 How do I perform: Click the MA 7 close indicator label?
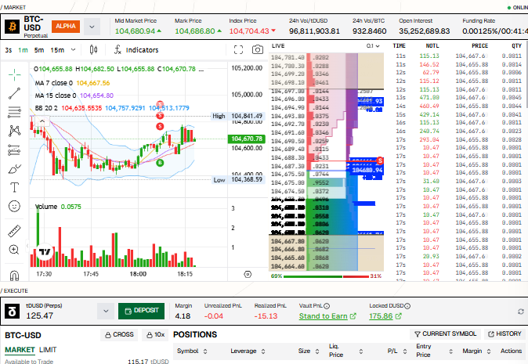[53, 83]
